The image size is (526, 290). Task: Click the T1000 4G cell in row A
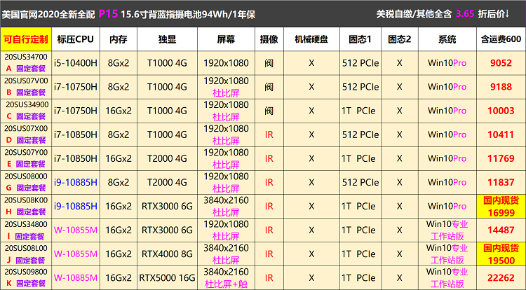[x=167, y=63]
